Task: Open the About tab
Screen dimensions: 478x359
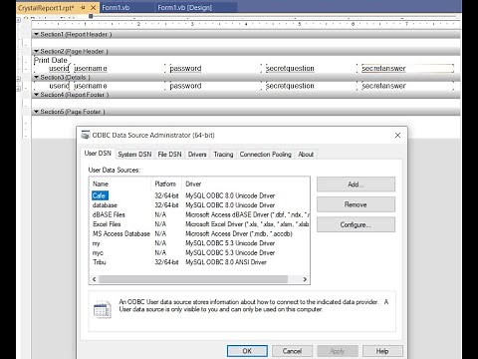Action: 306,155
